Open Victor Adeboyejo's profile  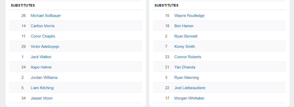45,47
